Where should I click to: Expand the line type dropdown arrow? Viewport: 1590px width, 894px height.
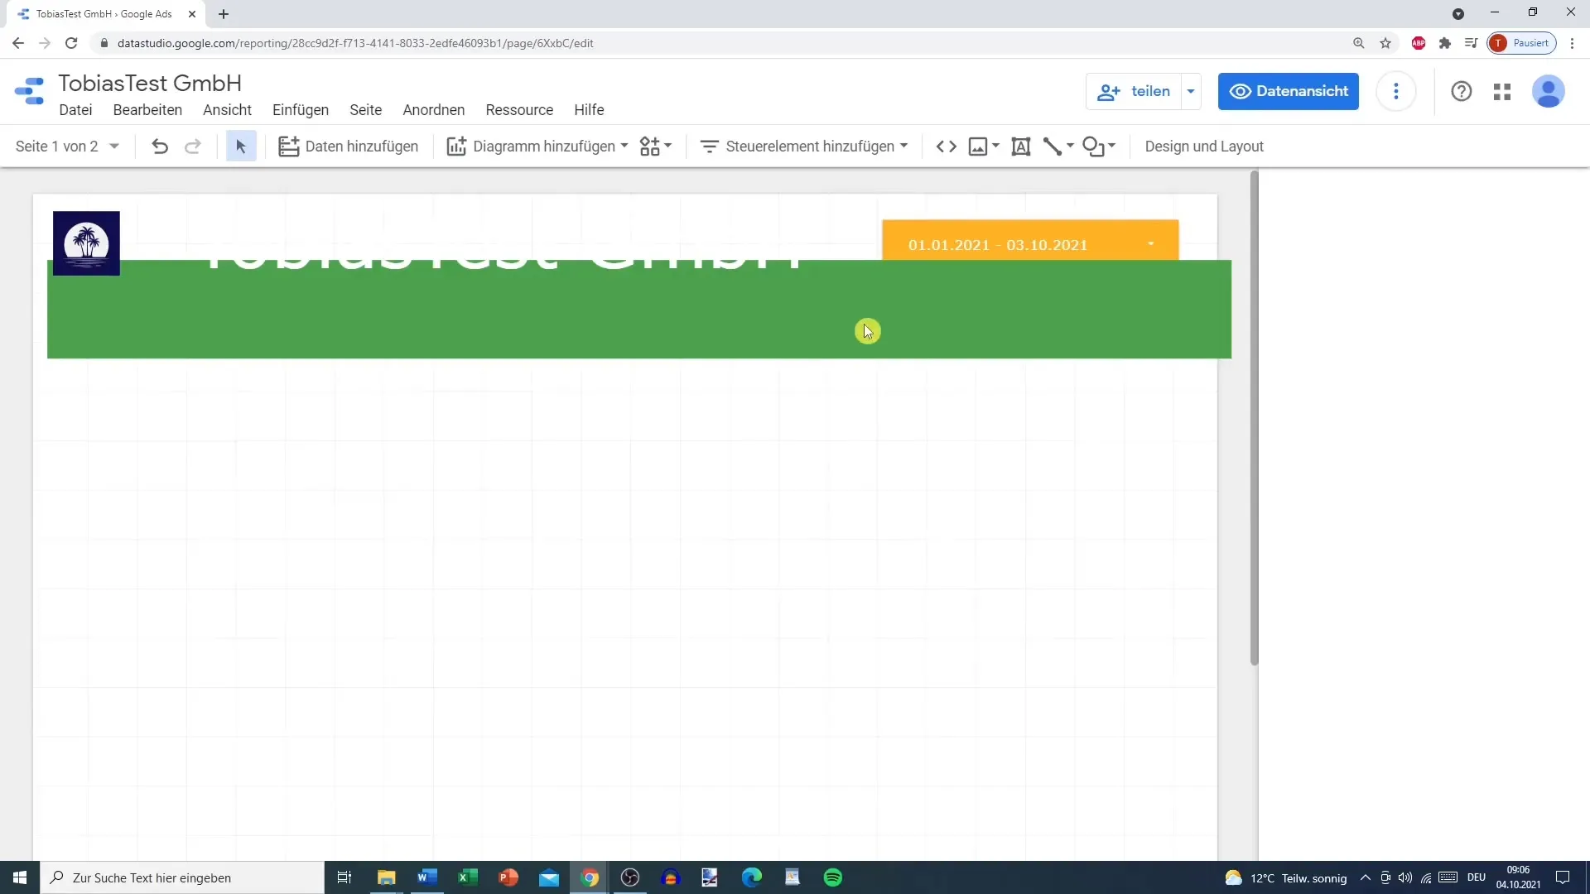[1070, 146]
